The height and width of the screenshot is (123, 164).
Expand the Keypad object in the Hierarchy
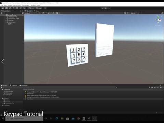pos(6,20)
